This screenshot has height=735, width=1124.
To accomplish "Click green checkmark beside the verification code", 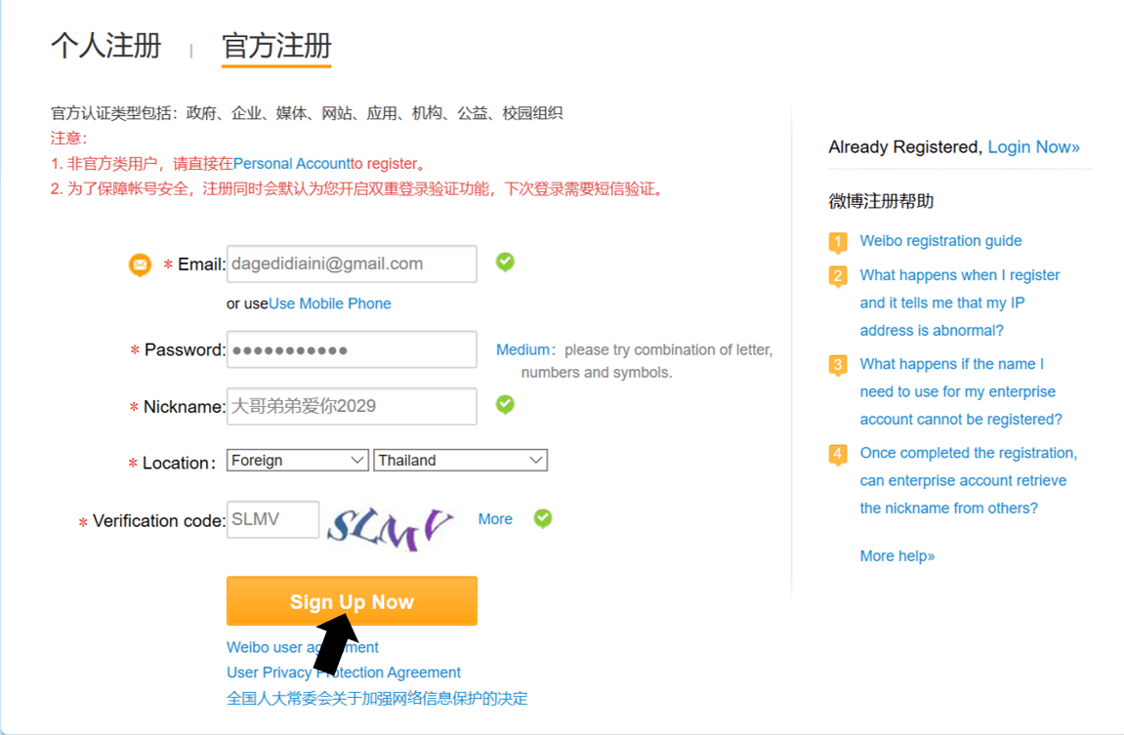I will (543, 518).
